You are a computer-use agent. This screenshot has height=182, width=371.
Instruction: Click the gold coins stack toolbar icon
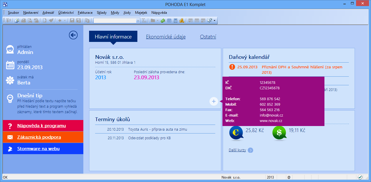(182, 20)
